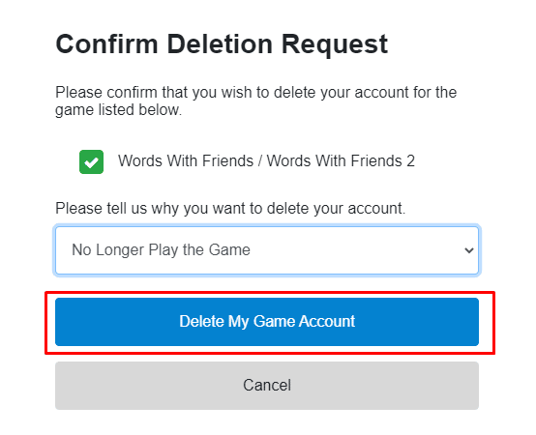
Task: Cancel the deletion request
Action: pos(267,386)
